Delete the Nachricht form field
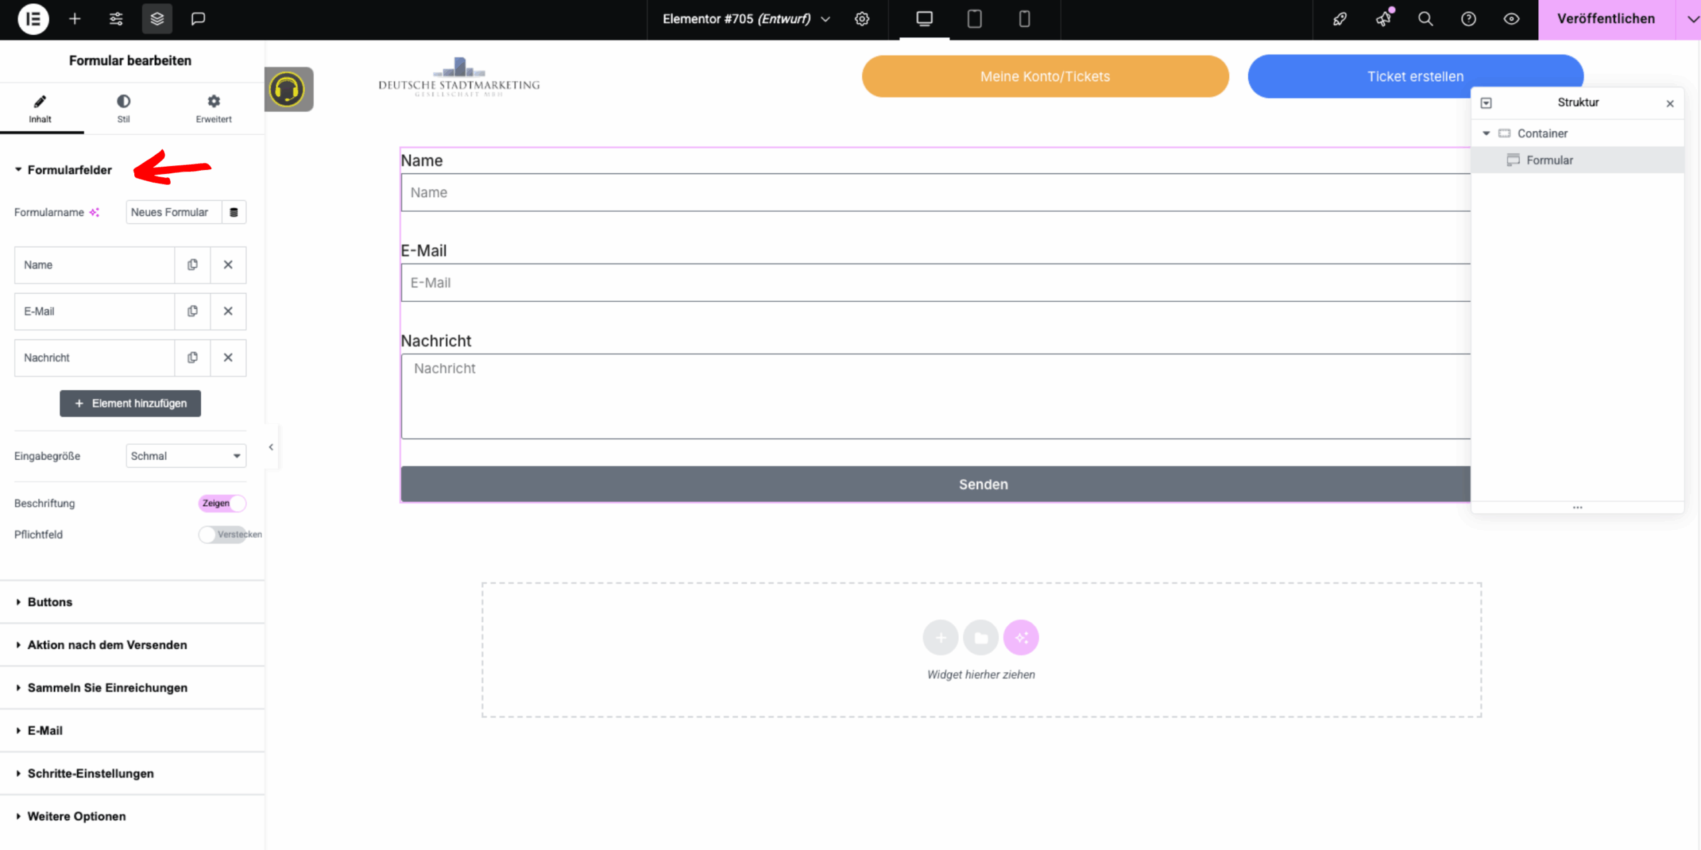The image size is (1701, 850). [228, 357]
